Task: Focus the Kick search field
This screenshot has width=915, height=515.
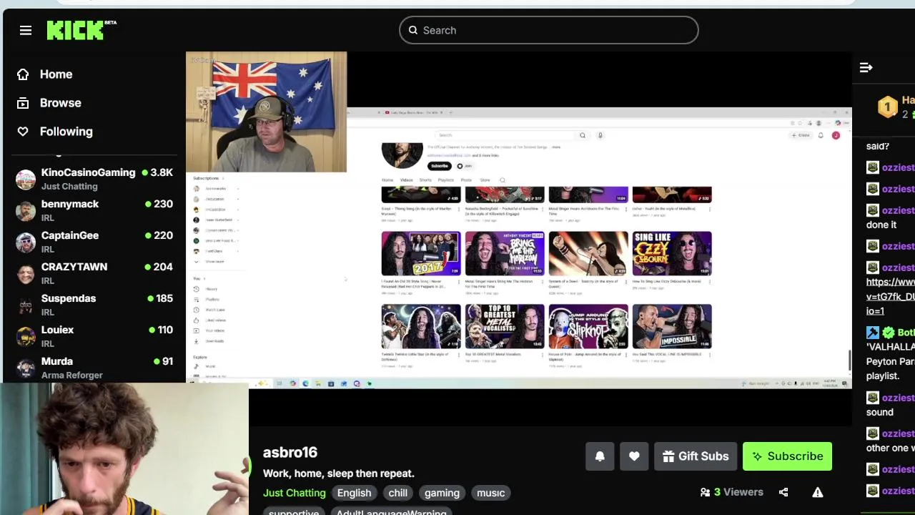Action: [x=548, y=30]
